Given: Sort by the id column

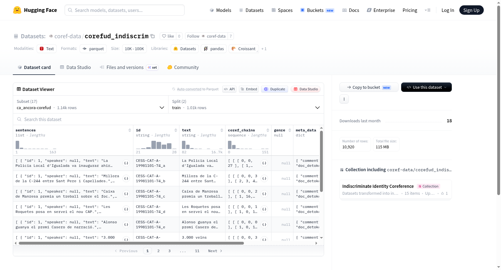Looking at the screenshot, I should click(x=176, y=130).
